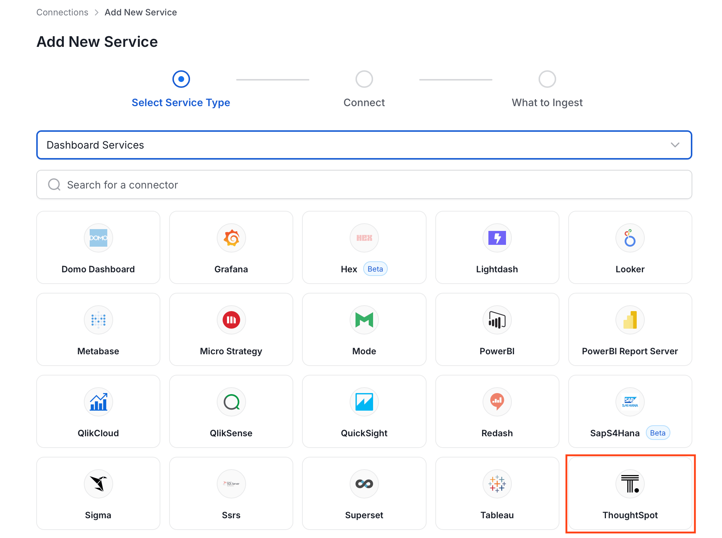722x538 pixels.
Task: Select the PowerBI Report Server yellow icon
Action: pyautogui.click(x=630, y=320)
